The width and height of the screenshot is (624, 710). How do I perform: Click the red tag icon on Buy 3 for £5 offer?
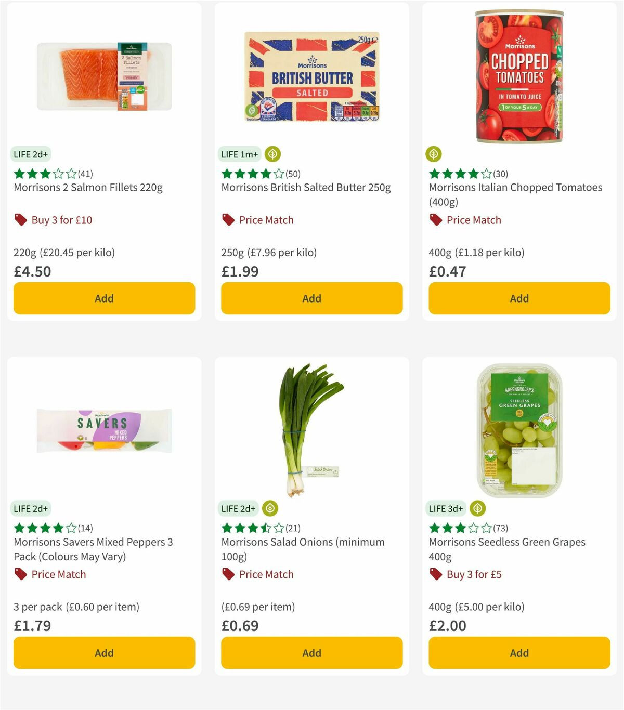(x=435, y=574)
